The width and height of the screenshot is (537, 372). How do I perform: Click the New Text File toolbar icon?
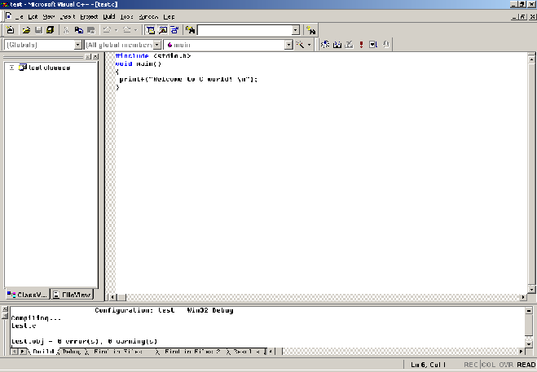[x=11, y=30]
